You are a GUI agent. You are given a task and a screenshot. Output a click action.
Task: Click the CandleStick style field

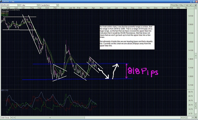[x=48, y=5]
